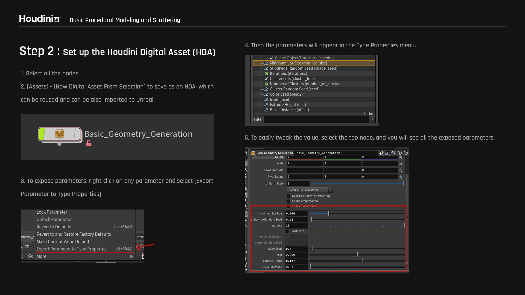Select Bevel Distance (offset) row
This screenshot has height=295, width=525.
tap(314, 110)
